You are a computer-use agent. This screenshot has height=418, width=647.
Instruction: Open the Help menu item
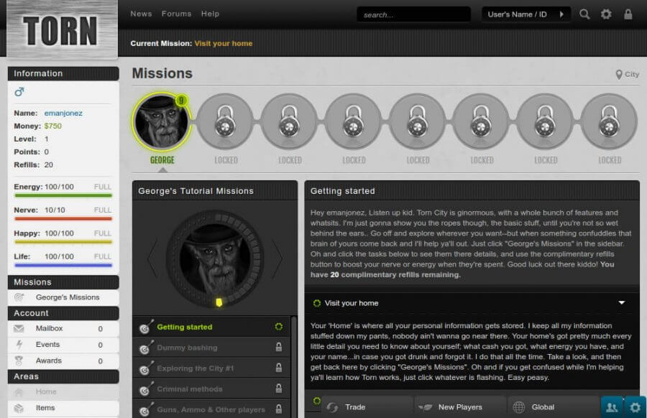pyautogui.click(x=210, y=14)
